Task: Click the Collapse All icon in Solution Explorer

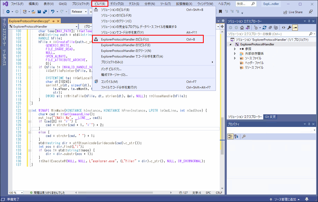Action: (x=270, y=28)
